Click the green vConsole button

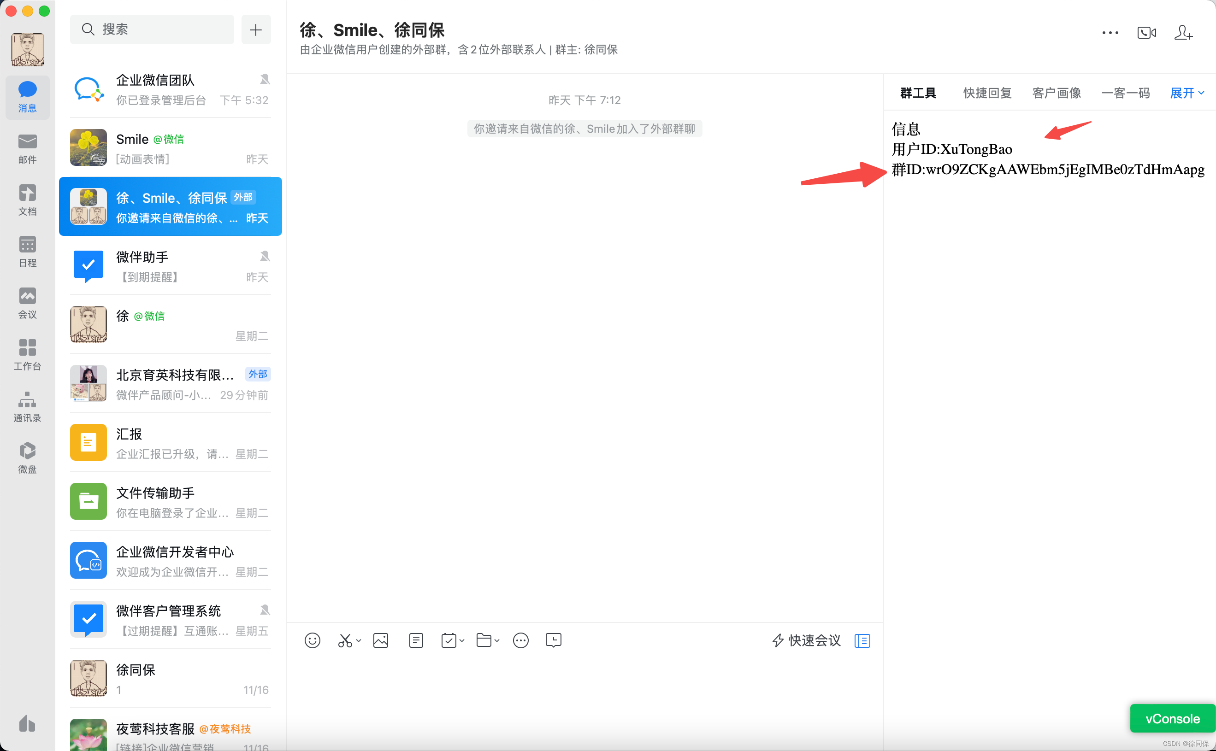1172,718
